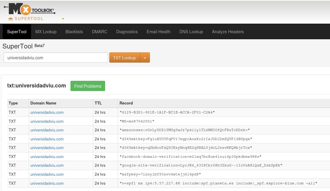Open the Diagnostics tab
The image size is (330, 191).
127,32
